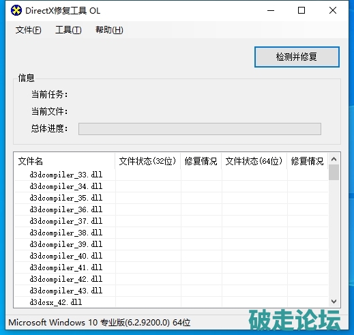This screenshot has width=354, height=335.
Task: Click the 文件状态(32位) column header
Action: [x=148, y=161]
